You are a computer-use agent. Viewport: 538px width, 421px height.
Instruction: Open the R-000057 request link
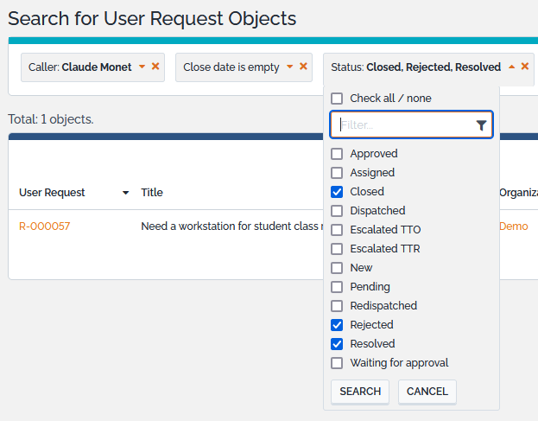(45, 226)
